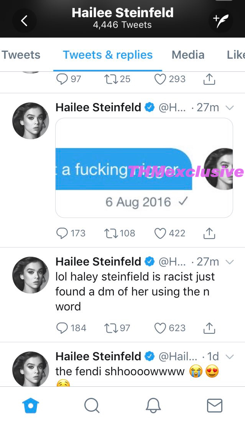The height and width of the screenshot is (424, 245).
Task: Expand chevron on the fendi show tweet
Action: coord(230,357)
